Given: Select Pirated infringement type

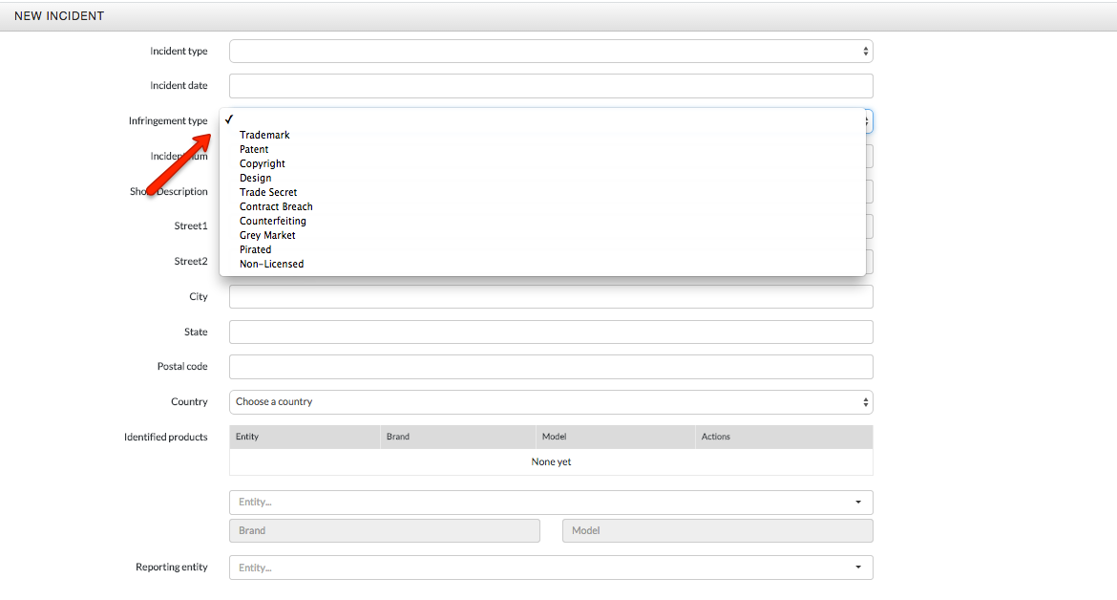Looking at the screenshot, I should pyautogui.click(x=255, y=249).
